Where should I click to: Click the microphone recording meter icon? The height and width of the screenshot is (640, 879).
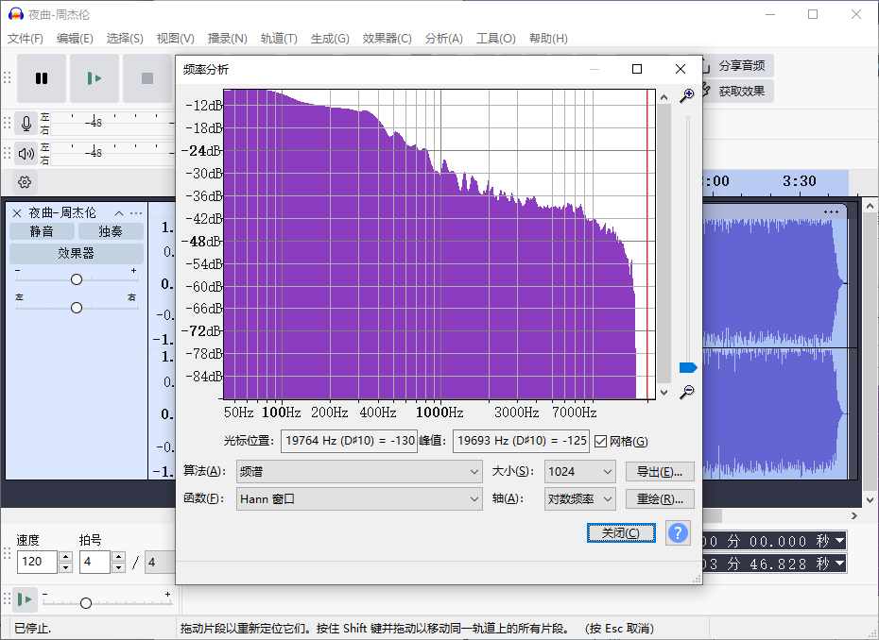24,122
